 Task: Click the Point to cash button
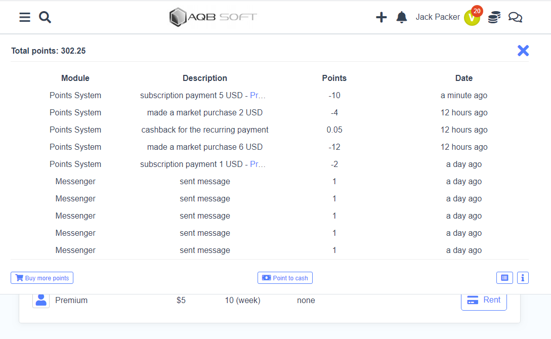click(285, 278)
